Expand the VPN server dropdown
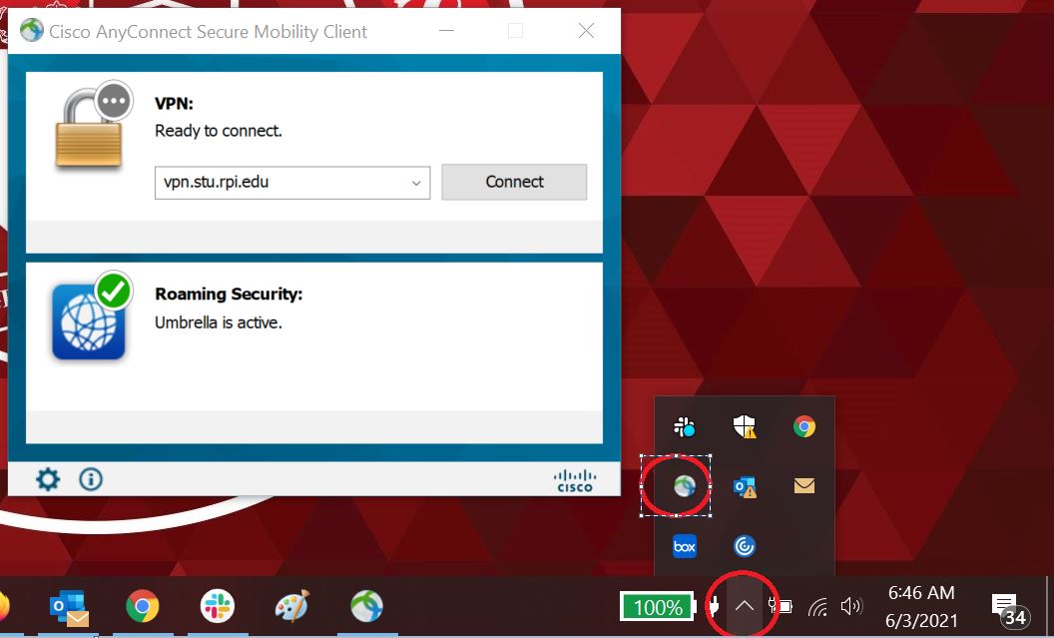This screenshot has height=638, width=1054. click(x=417, y=183)
